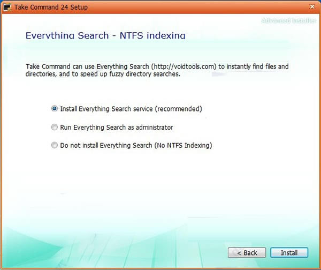Go back with the < Back button

[247, 252]
